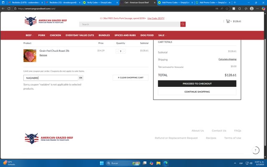This screenshot has width=267, height=167.
Task: Open the browser extensions icon
Action: point(239,8)
